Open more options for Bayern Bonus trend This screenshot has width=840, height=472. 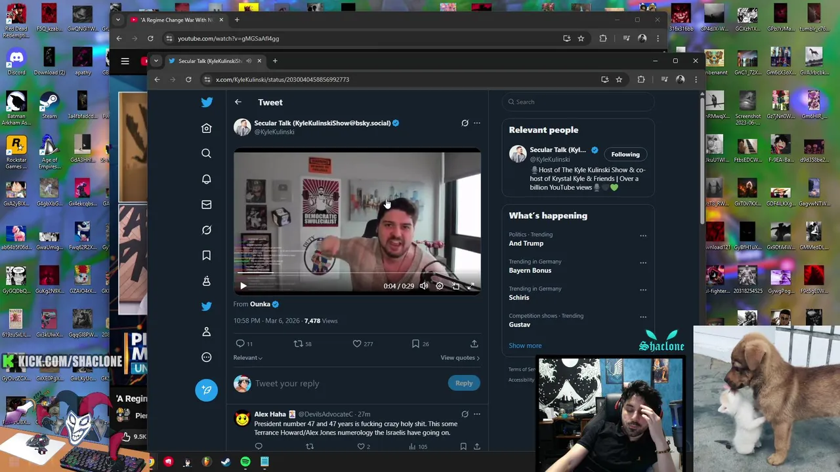(x=643, y=263)
